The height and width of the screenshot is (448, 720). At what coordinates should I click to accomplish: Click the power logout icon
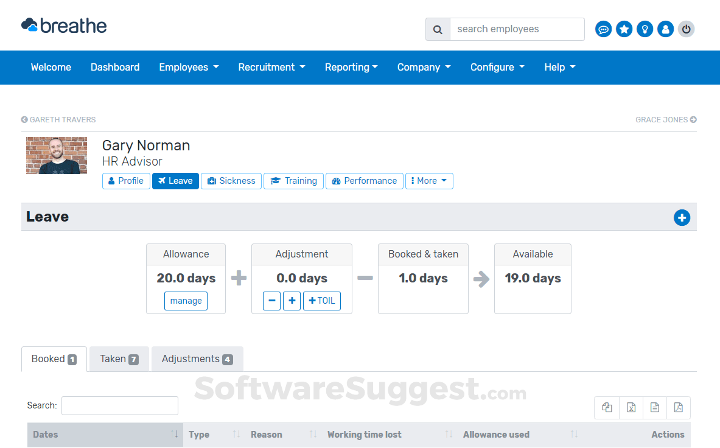[686, 29]
